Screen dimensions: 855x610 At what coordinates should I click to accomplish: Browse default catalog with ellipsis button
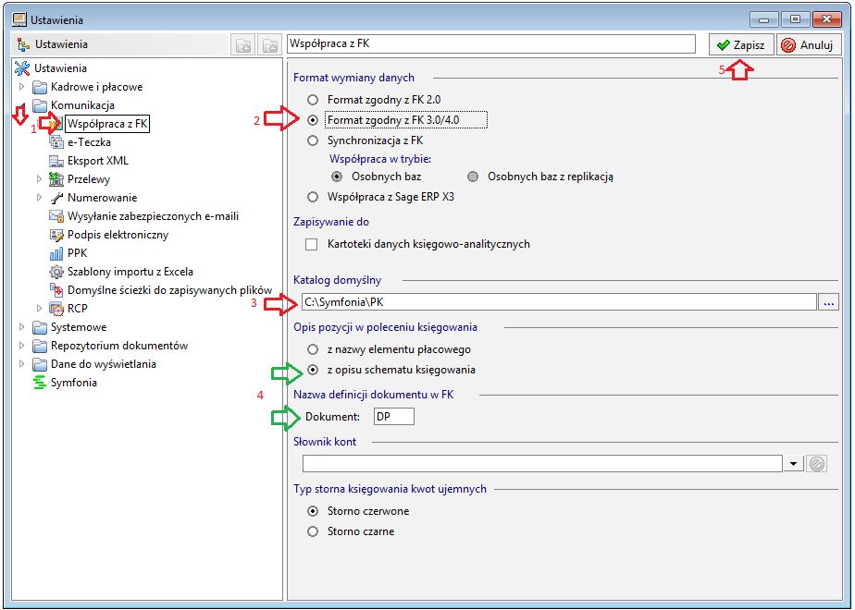pyautogui.click(x=829, y=302)
